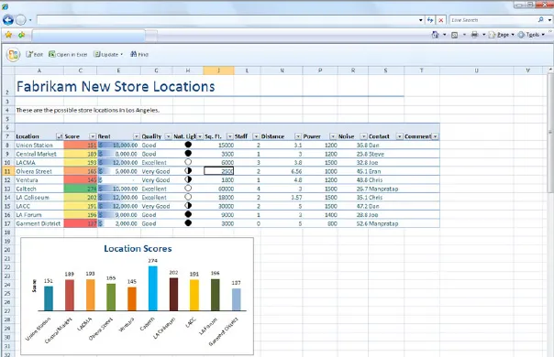The image size is (554, 357).
Task: Open the Score column filter dropdown
Action: point(93,136)
